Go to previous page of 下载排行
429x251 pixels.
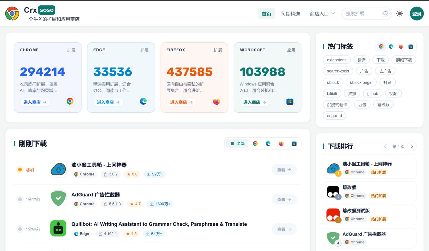click(385, 146)
